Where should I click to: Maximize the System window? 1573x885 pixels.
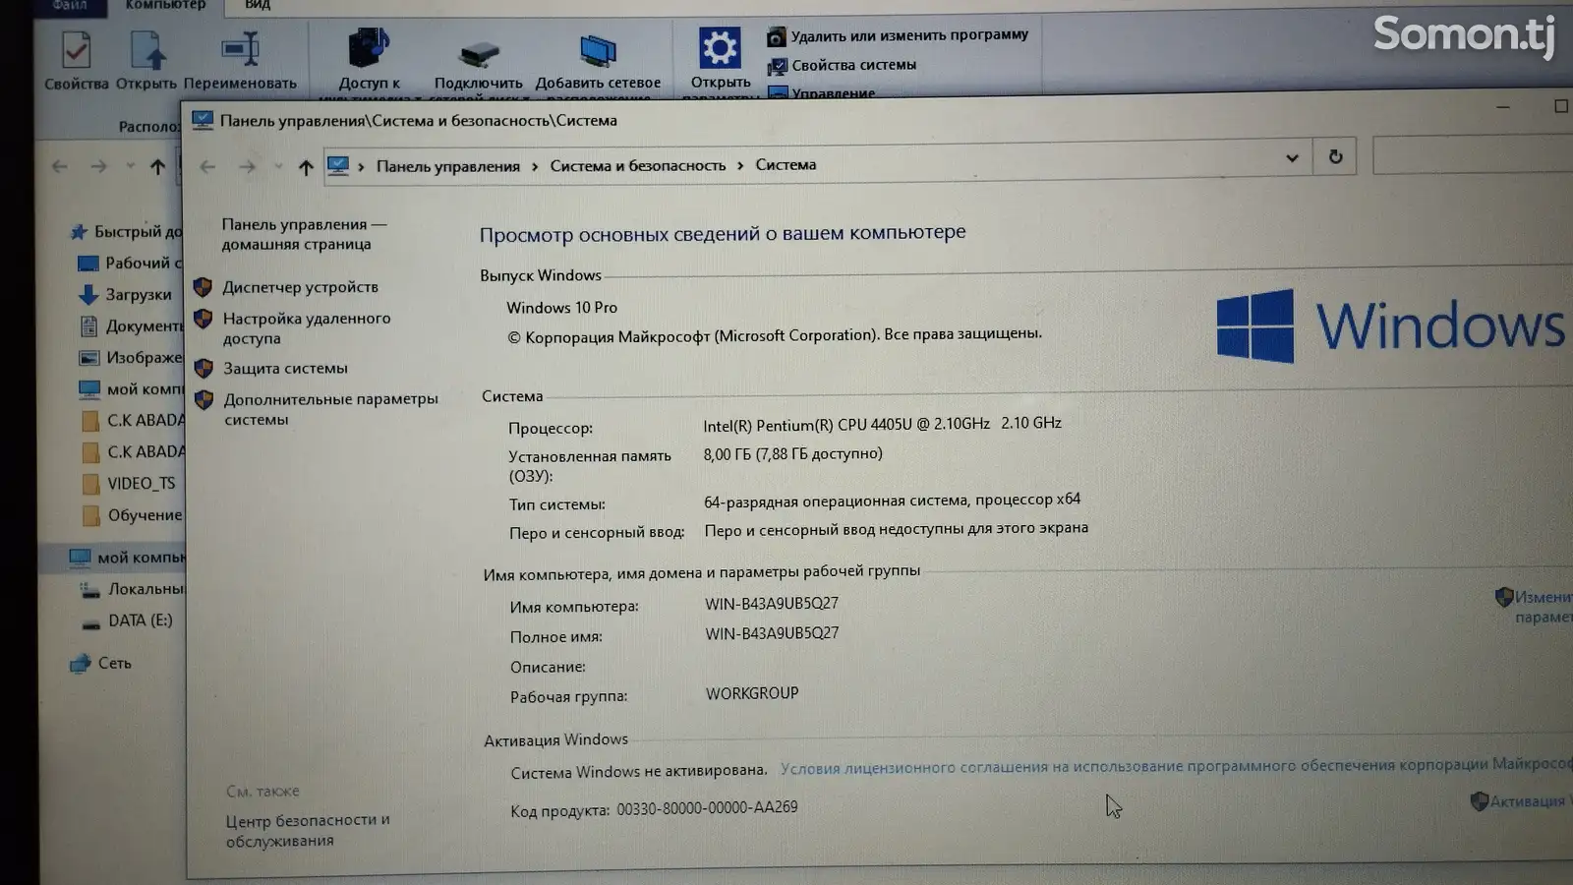(1560, 105)
